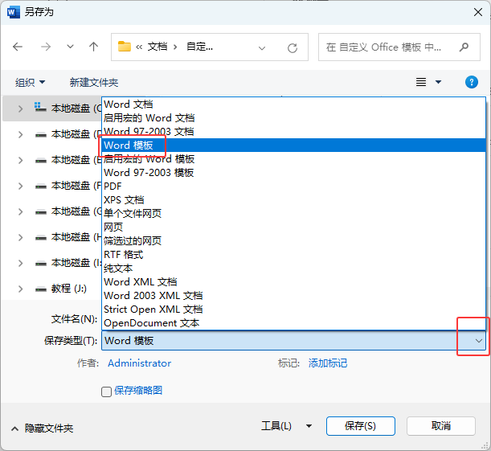Select highlighted Word 模板 option

[294, 145]
